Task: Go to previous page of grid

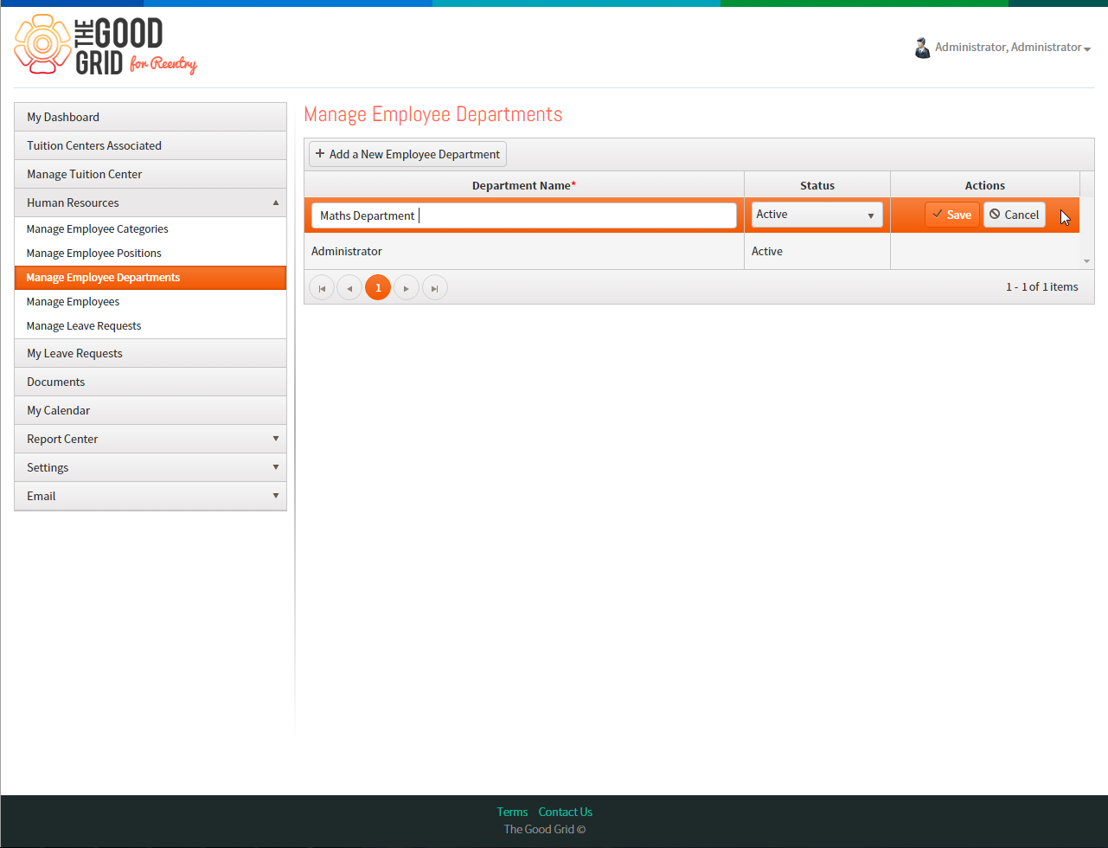Action: [349, 287]
